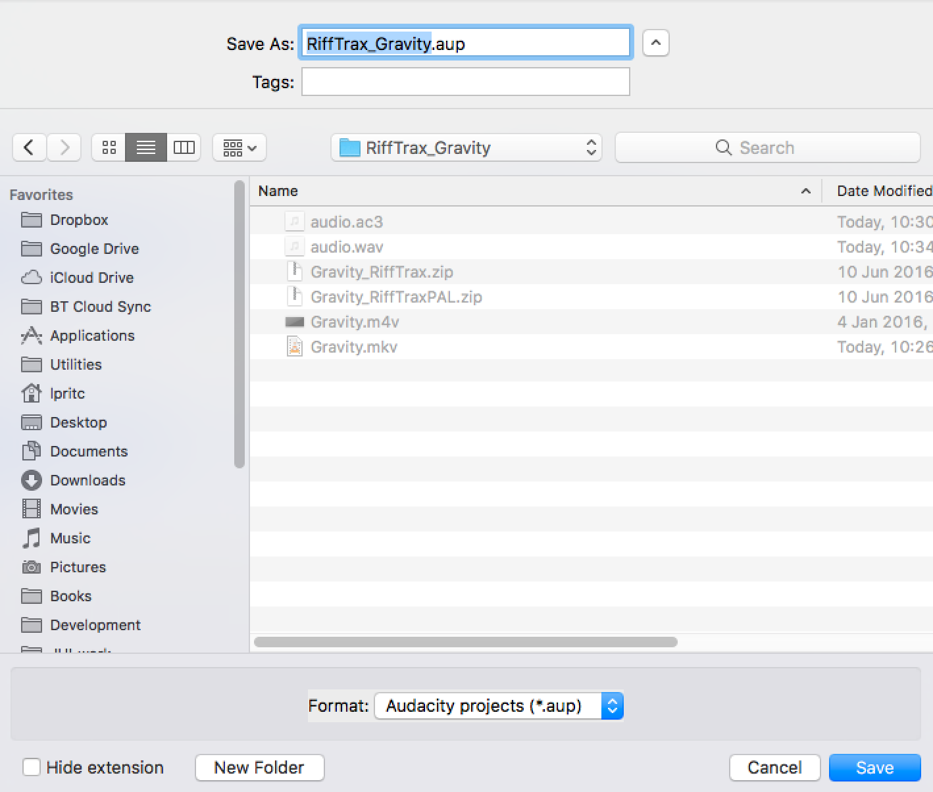Open Applications in the sidebar
This screenshot has height=792, width=933.
point(92,335)
